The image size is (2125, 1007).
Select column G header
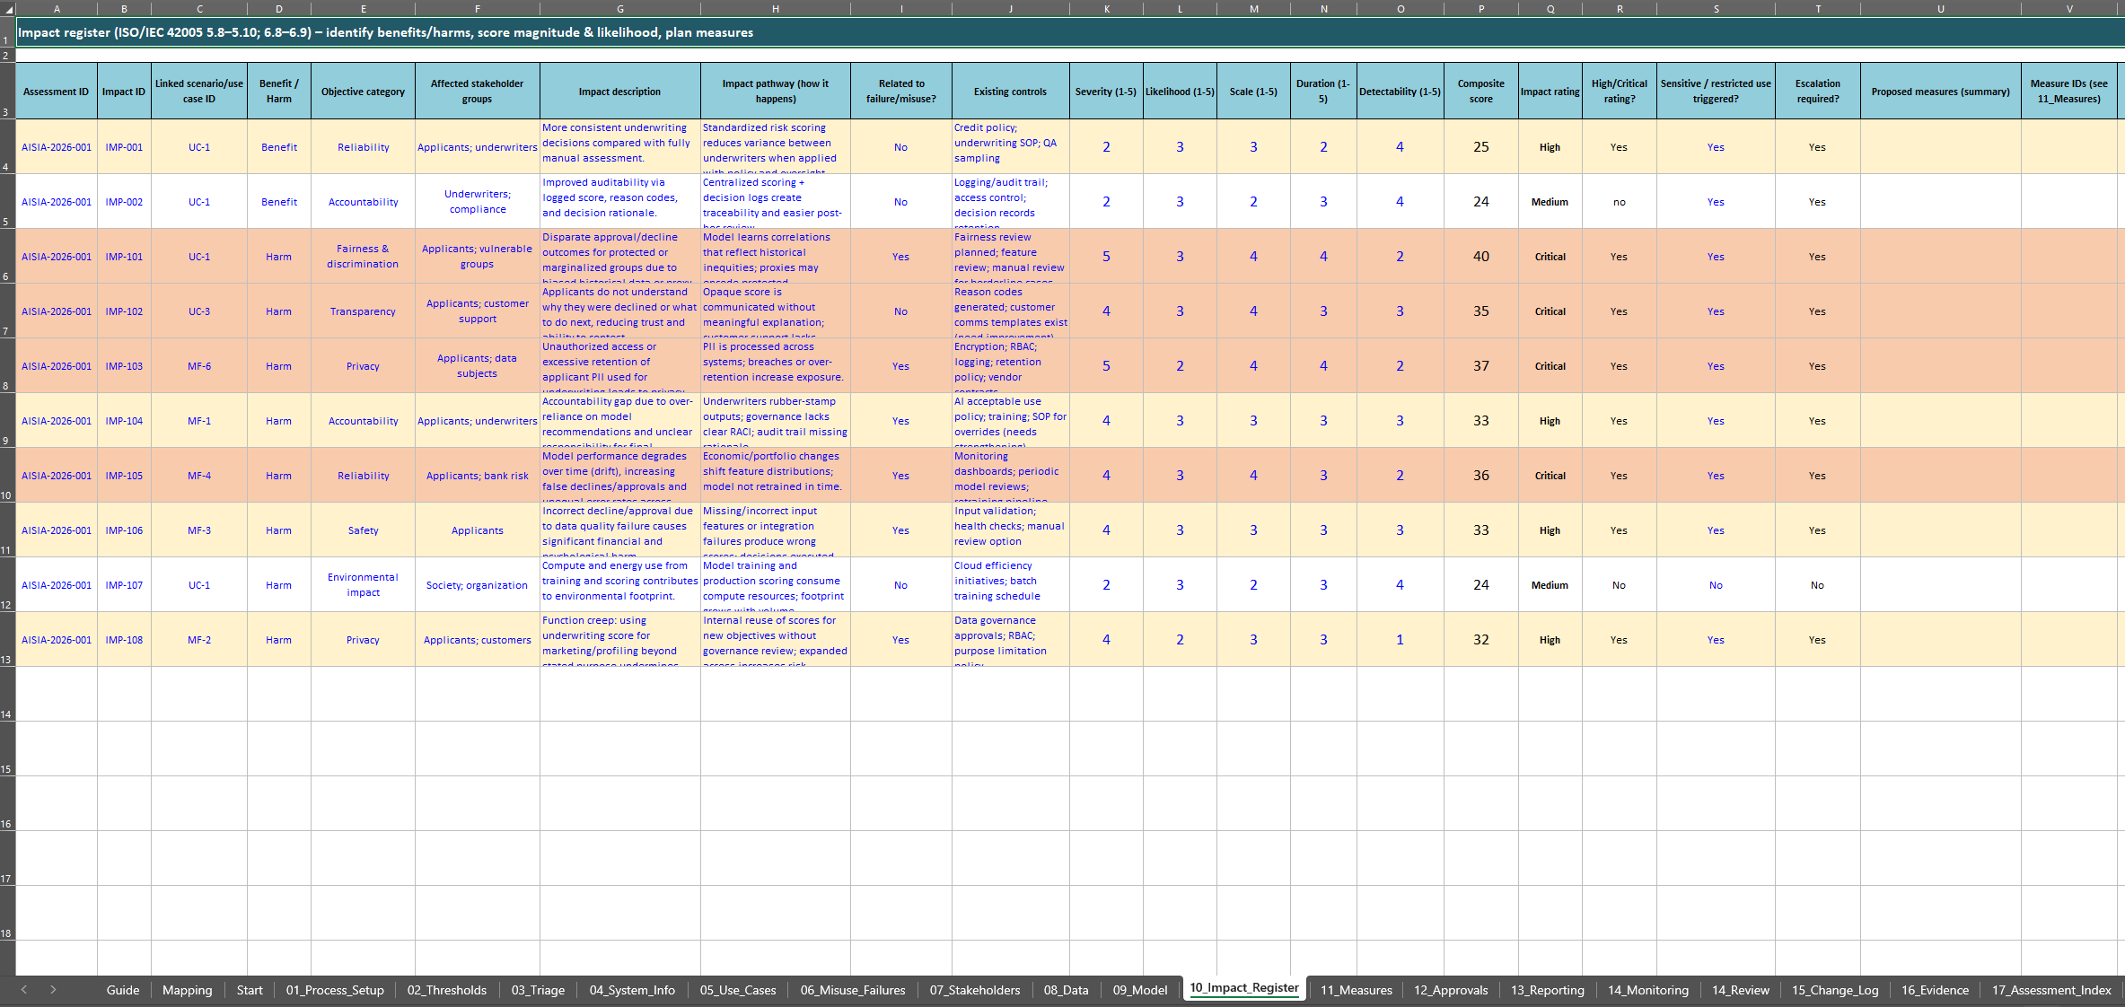coord(619,8)
